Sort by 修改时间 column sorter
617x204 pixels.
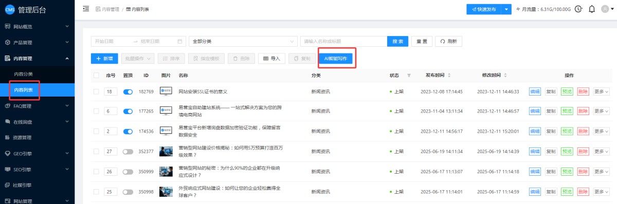pos(506,76)
